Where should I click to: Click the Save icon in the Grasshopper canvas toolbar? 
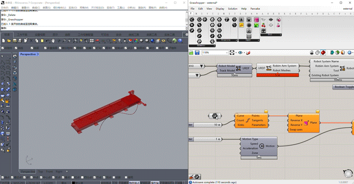point(197,53)
